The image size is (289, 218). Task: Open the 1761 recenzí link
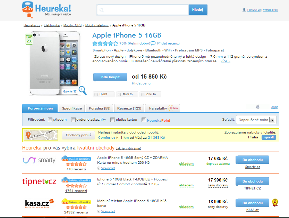coord(76,191)
